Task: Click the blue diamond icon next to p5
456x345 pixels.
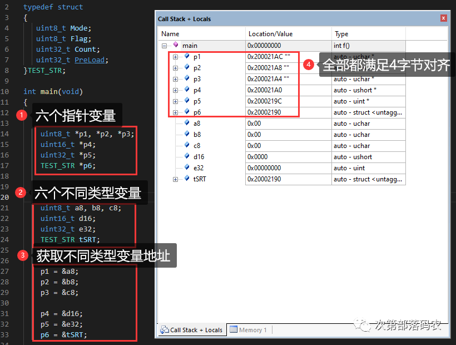Action: 187,100
